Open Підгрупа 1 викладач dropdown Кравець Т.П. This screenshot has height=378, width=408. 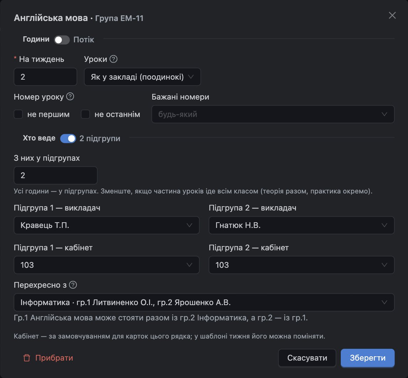point(107,225)
